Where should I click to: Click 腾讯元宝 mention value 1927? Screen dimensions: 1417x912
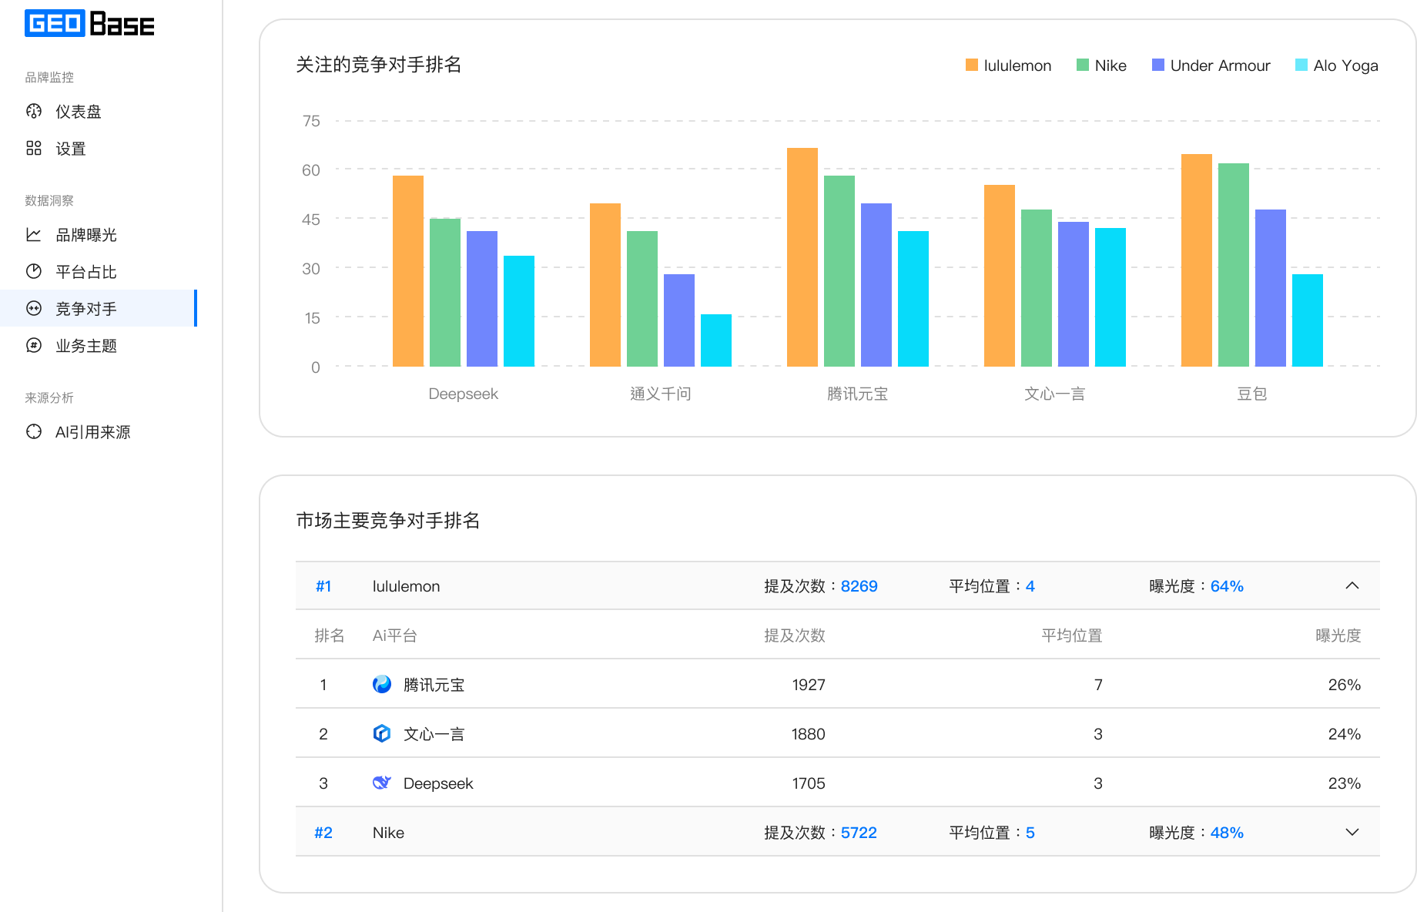tap(809, 685)
